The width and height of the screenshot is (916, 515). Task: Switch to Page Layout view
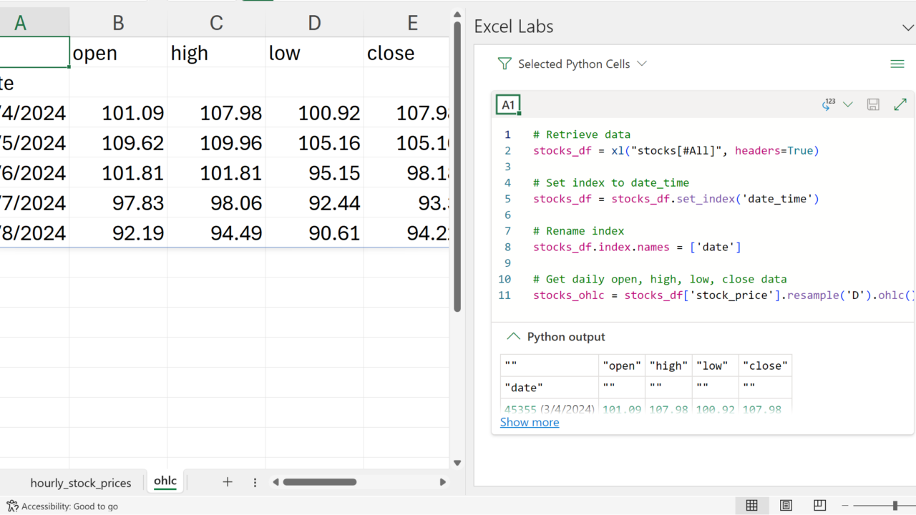coord(786,506)
